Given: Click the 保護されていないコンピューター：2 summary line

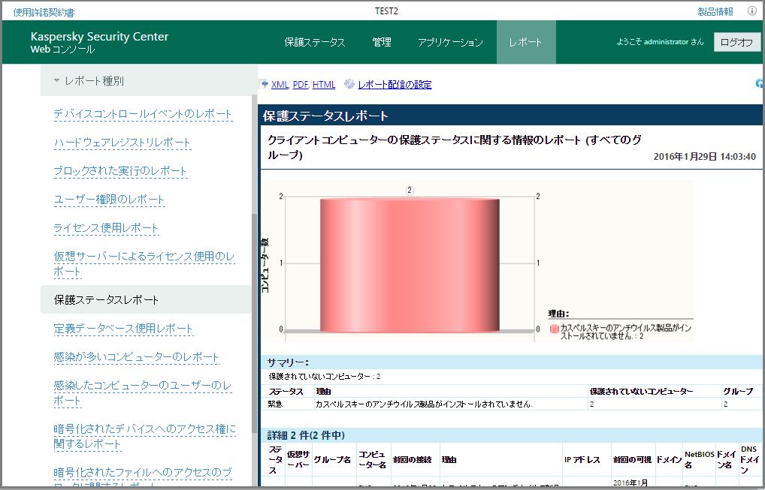Looking at the screenshot, I should pos(325,377).
